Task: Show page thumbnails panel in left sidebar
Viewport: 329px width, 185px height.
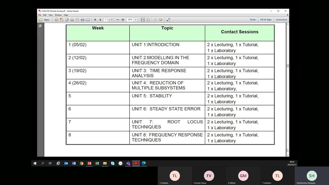Action: [40, 26]
